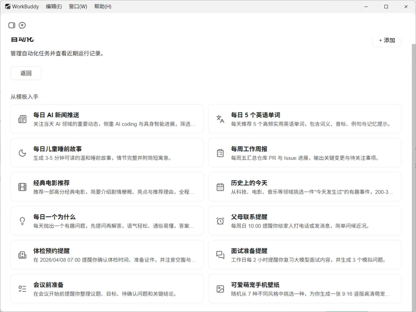Click the hospital icon for 体检预约提醒

22,255
